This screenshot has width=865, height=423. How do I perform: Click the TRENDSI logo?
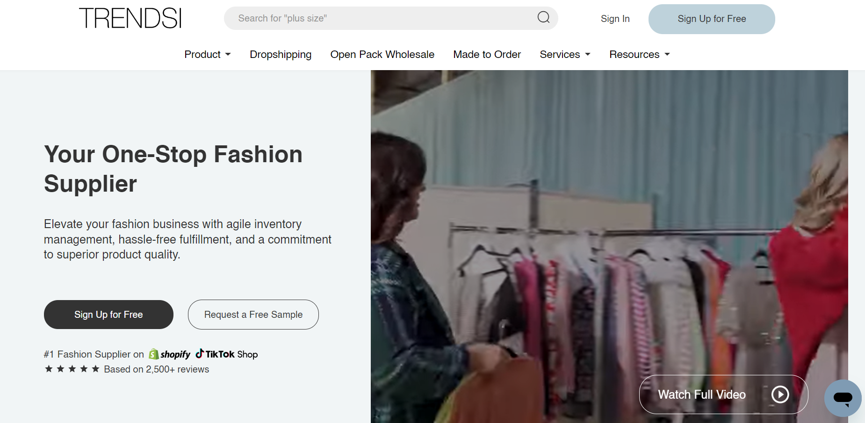(x=130, y=18)
